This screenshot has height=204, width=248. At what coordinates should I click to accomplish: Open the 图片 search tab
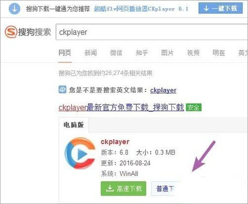[x=167, y=53]
